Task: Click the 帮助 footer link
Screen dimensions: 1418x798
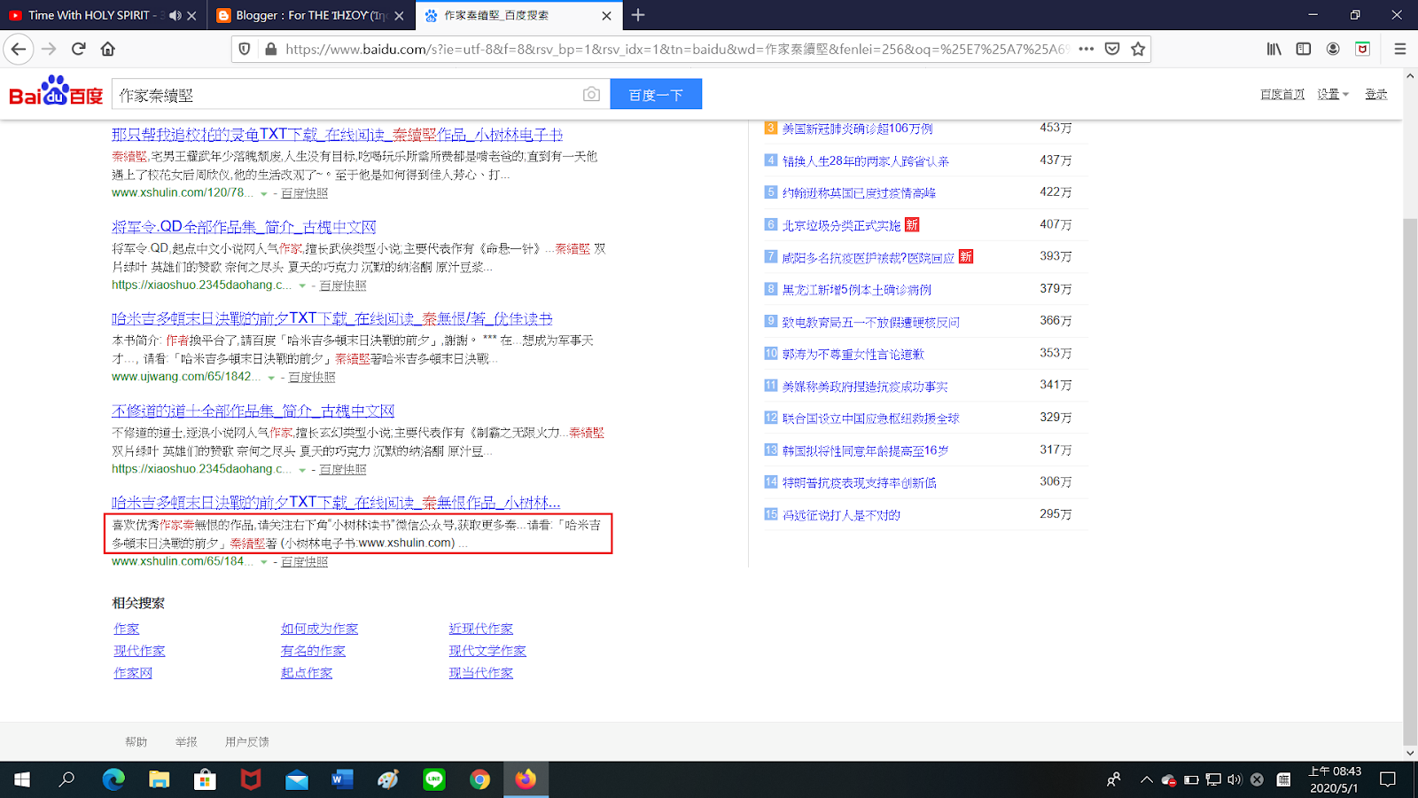Action: 136,742
